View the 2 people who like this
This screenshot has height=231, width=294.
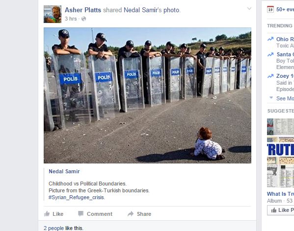tap(53, 228)
